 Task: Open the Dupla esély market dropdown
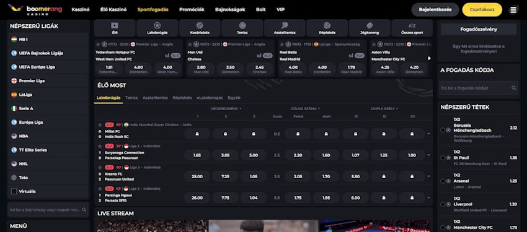pos(384,109)
